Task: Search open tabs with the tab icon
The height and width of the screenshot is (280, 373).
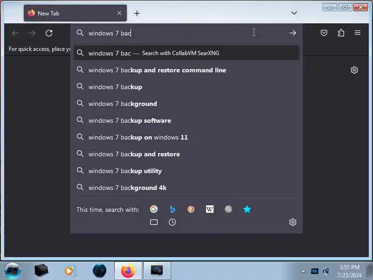Action: pyautogui.click(x=154, y=222)
